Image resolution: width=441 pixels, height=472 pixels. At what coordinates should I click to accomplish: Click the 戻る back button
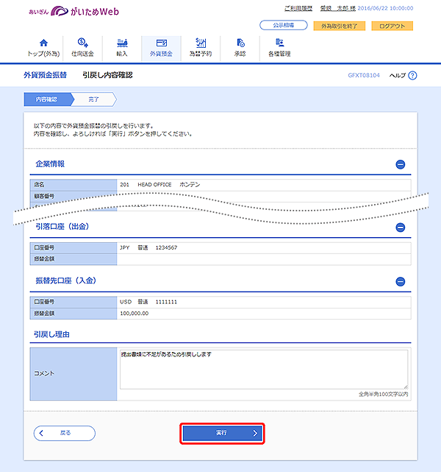[65, 433]
